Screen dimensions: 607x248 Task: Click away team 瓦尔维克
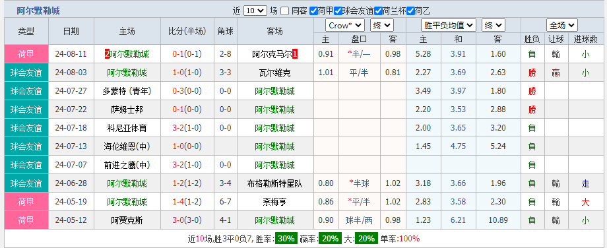point(275,73)
